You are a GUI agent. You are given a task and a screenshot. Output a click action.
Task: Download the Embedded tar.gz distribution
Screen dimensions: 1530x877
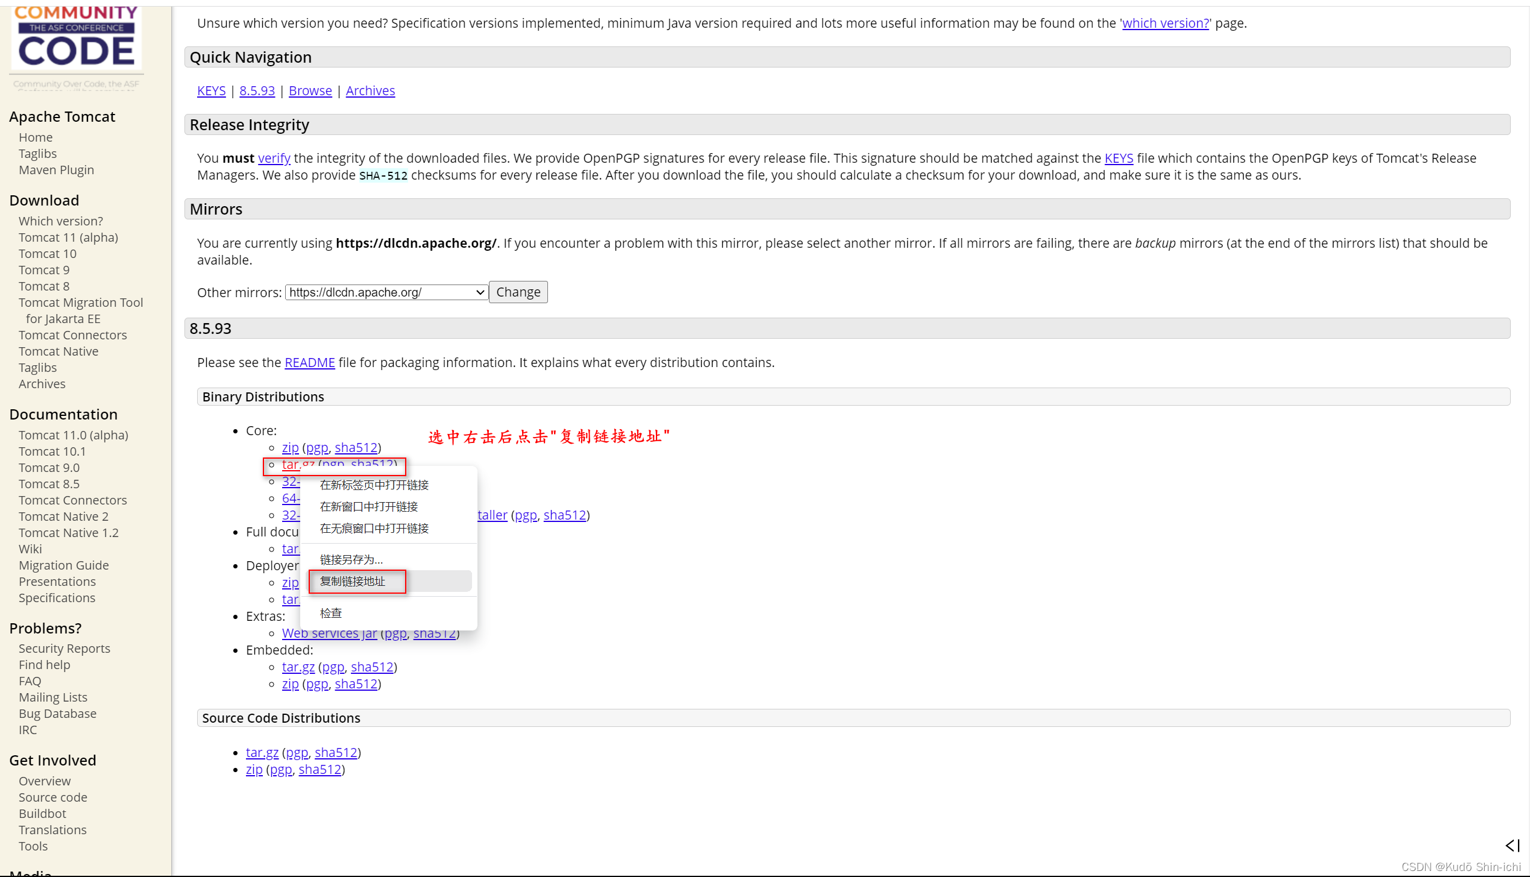click(298, 667)
